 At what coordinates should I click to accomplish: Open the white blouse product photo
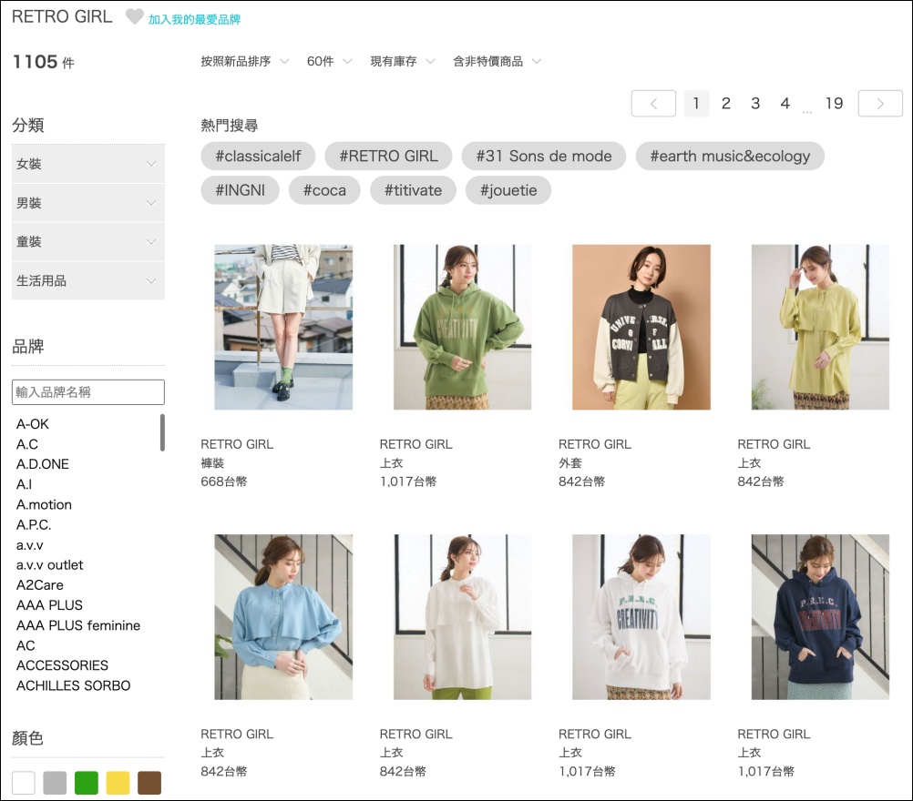click(462, 617)
